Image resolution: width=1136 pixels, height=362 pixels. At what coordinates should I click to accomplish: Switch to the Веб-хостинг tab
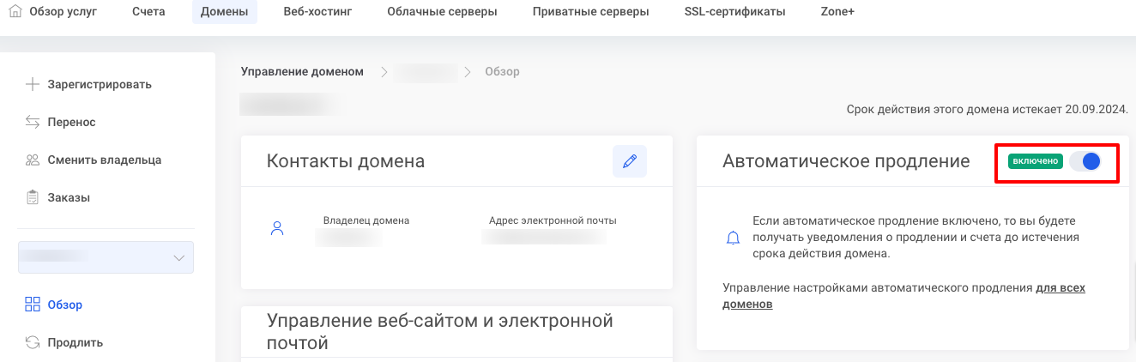(x=317, y=12)
